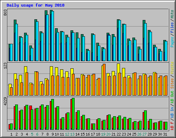Viewport: 176px width, 138px height.
Task: Click green day 19 axis label
Action: click(x=103, y=134)
